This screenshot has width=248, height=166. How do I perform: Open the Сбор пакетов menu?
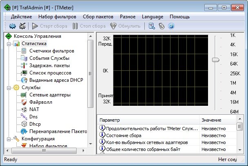[98, 17]
